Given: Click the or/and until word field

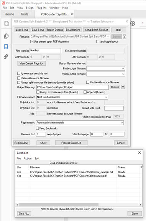Looking at the screenshot, I should pyautogui.click(x=114, y=108).
